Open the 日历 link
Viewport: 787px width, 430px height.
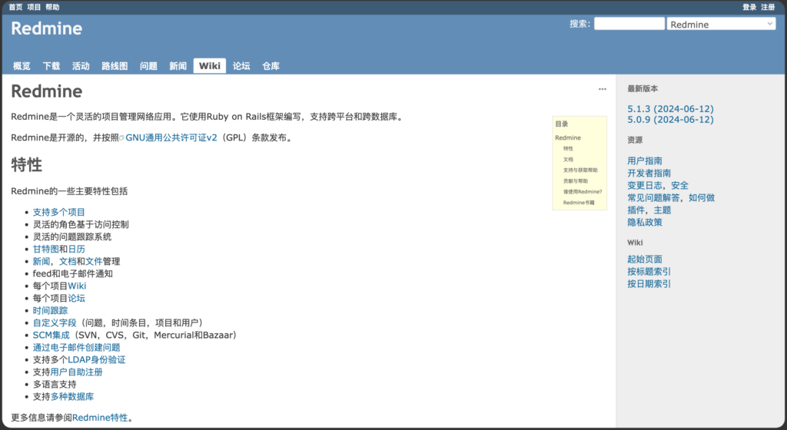[77, 249]
